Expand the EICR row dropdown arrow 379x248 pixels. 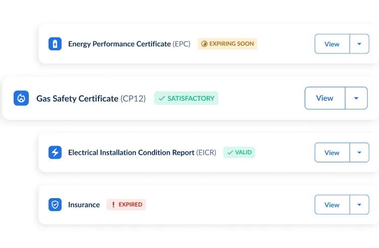point(359,152)
